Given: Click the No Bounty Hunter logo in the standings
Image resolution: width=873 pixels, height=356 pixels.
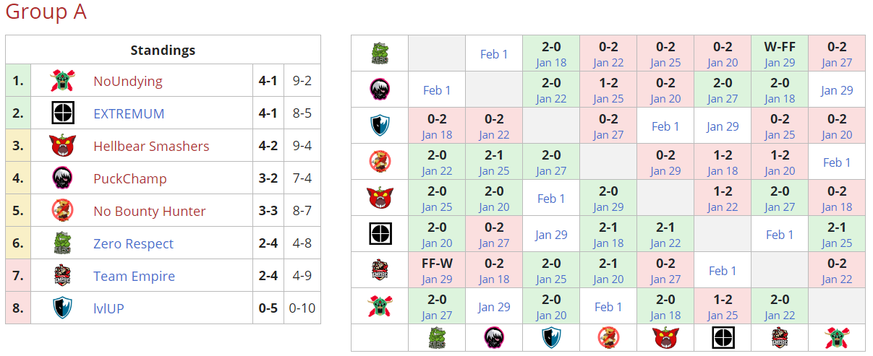Looking at the screenshot, I should coord(63,211).
